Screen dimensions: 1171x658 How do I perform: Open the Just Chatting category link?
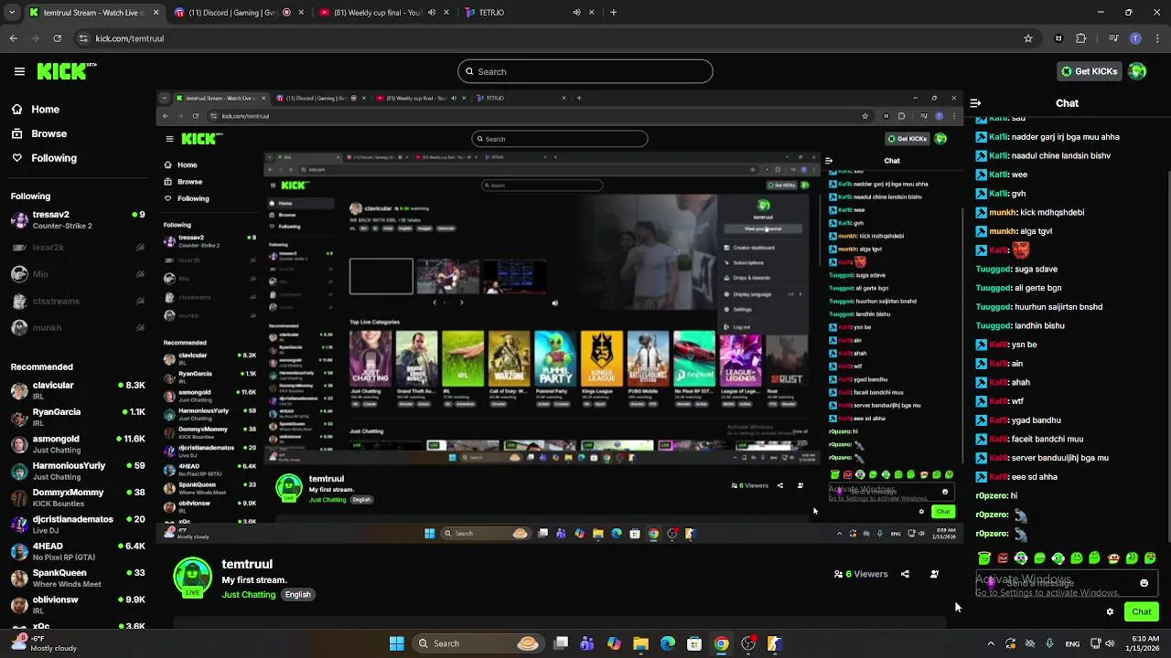pyautogui.click(x=248, y=594)
